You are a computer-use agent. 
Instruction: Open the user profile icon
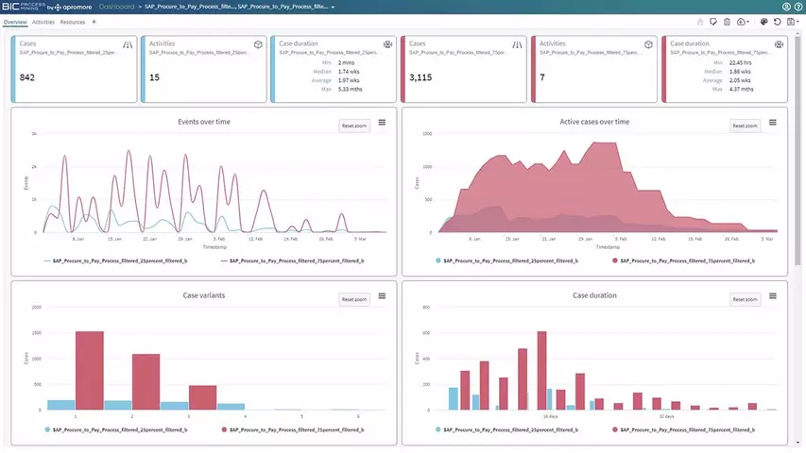[x=786, y=7]
